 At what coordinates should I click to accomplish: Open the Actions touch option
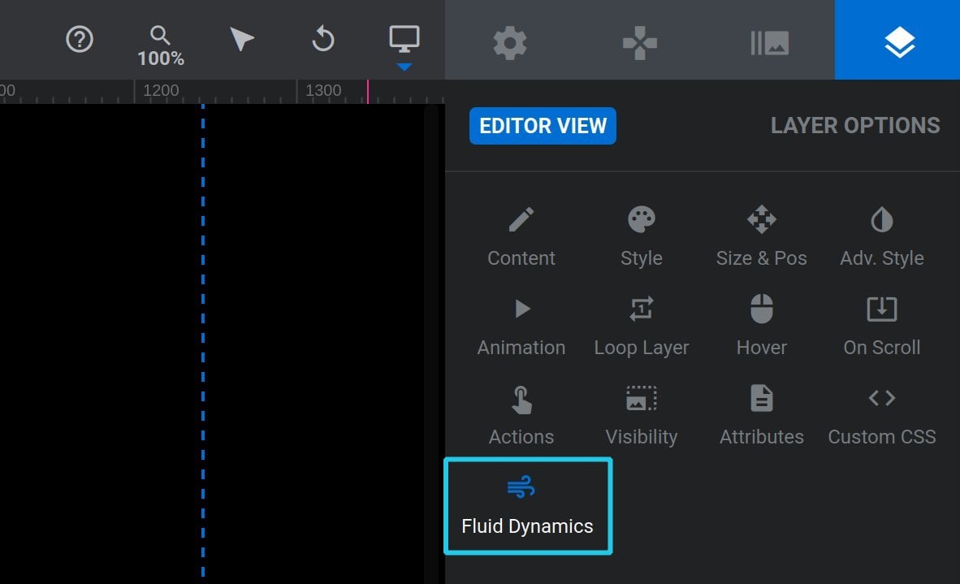521,416
